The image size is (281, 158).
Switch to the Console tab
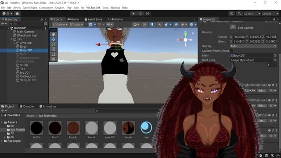26,106
